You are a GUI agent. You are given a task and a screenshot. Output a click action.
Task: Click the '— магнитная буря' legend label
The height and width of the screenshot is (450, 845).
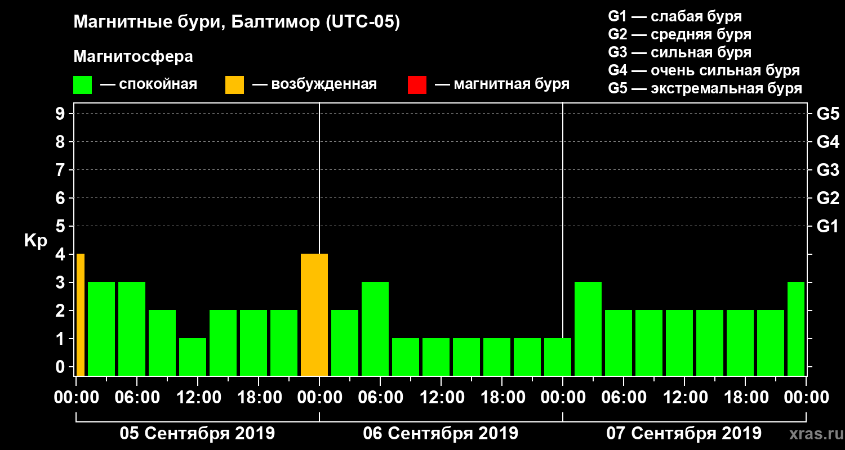click(x=502, y=85)
